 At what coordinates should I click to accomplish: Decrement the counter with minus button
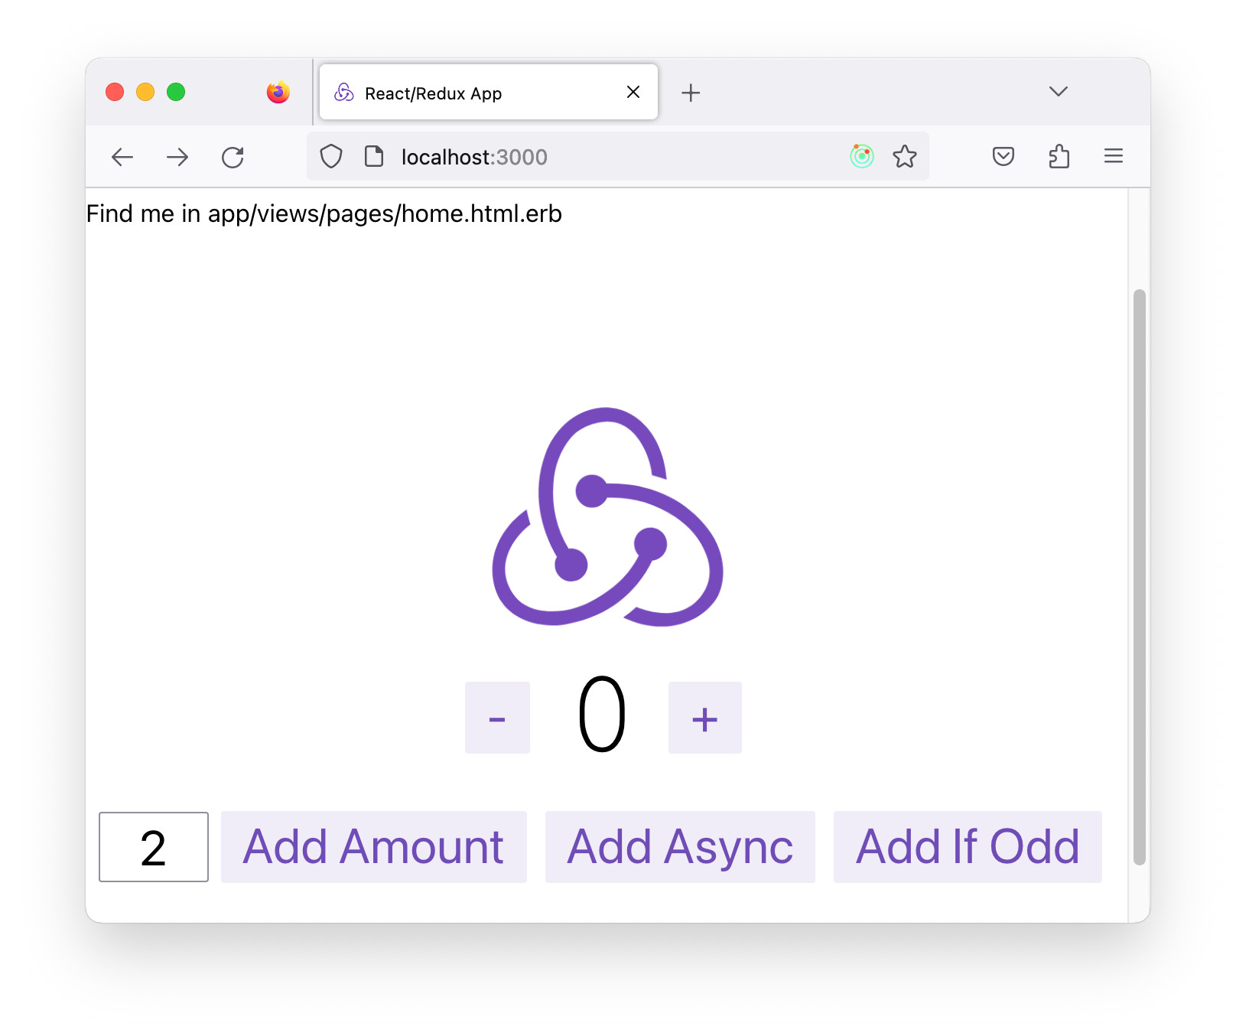pyautogui.click(x=497, y=718)
